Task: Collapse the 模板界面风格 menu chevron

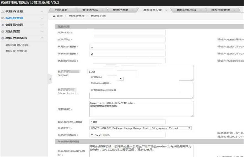Action: pyautogui.click(x=42, y=38)
